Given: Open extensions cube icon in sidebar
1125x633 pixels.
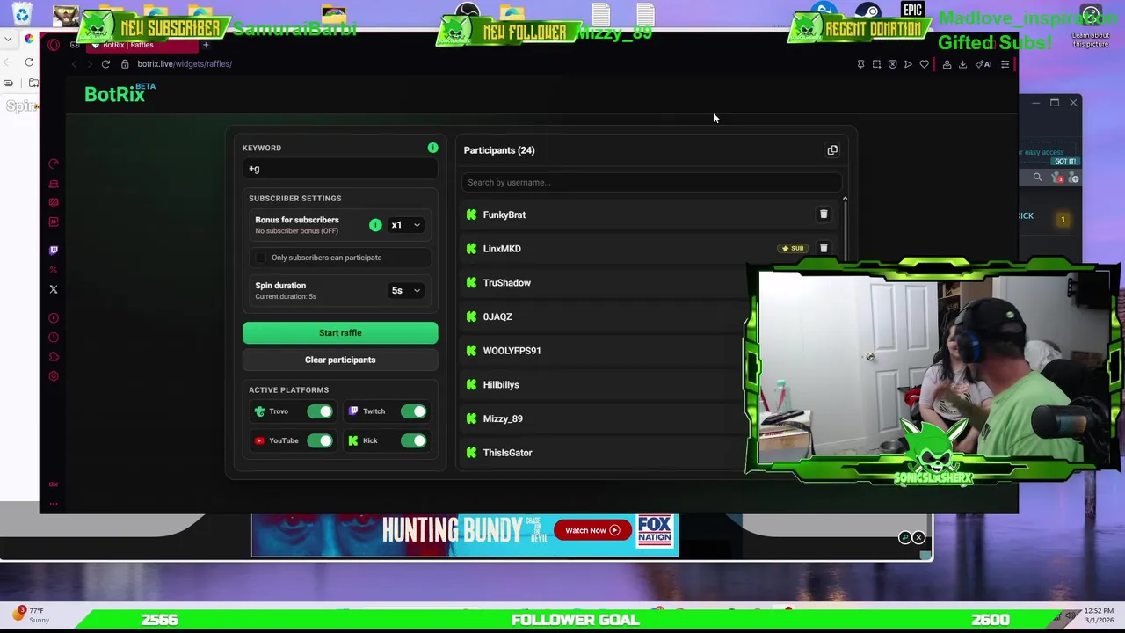Looking at the screenshot, I should 54,357.
